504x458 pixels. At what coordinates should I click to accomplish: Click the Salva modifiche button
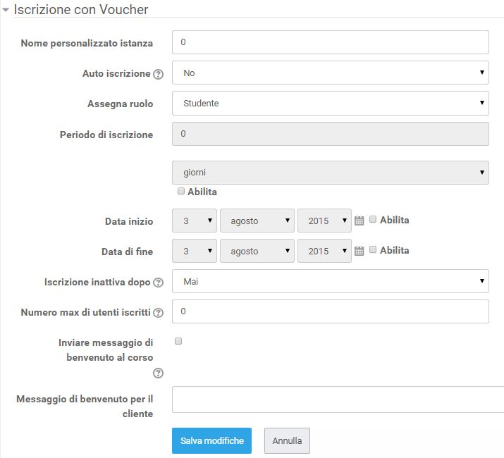point(212,440)
